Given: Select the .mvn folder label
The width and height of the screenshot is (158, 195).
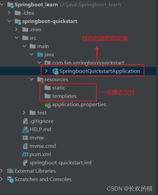Looking at the screenshot, I should tap(36, 30).
